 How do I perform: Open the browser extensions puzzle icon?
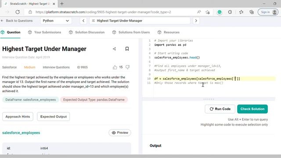click(230, 12)
